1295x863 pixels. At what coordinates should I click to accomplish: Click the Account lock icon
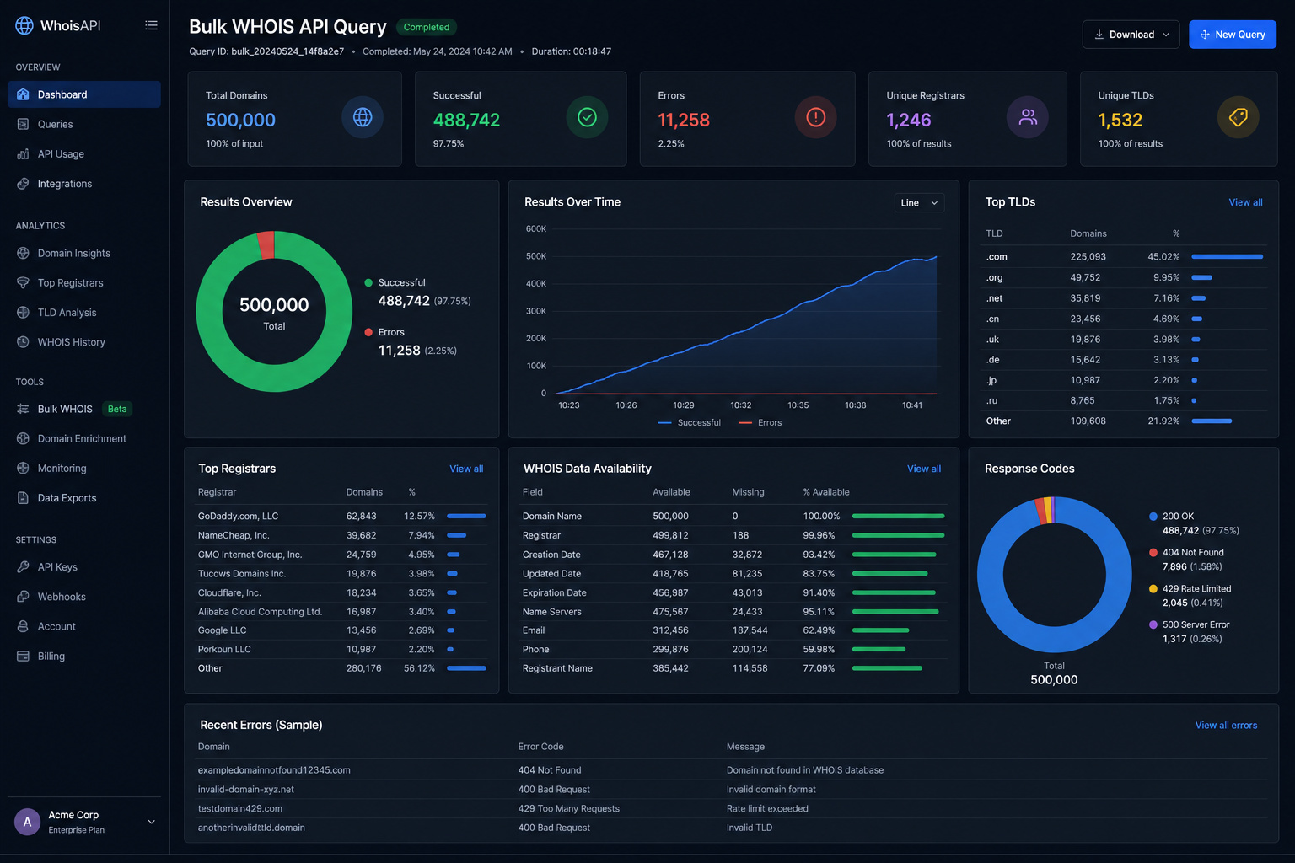pyautogui.click(x=23, y=626)
